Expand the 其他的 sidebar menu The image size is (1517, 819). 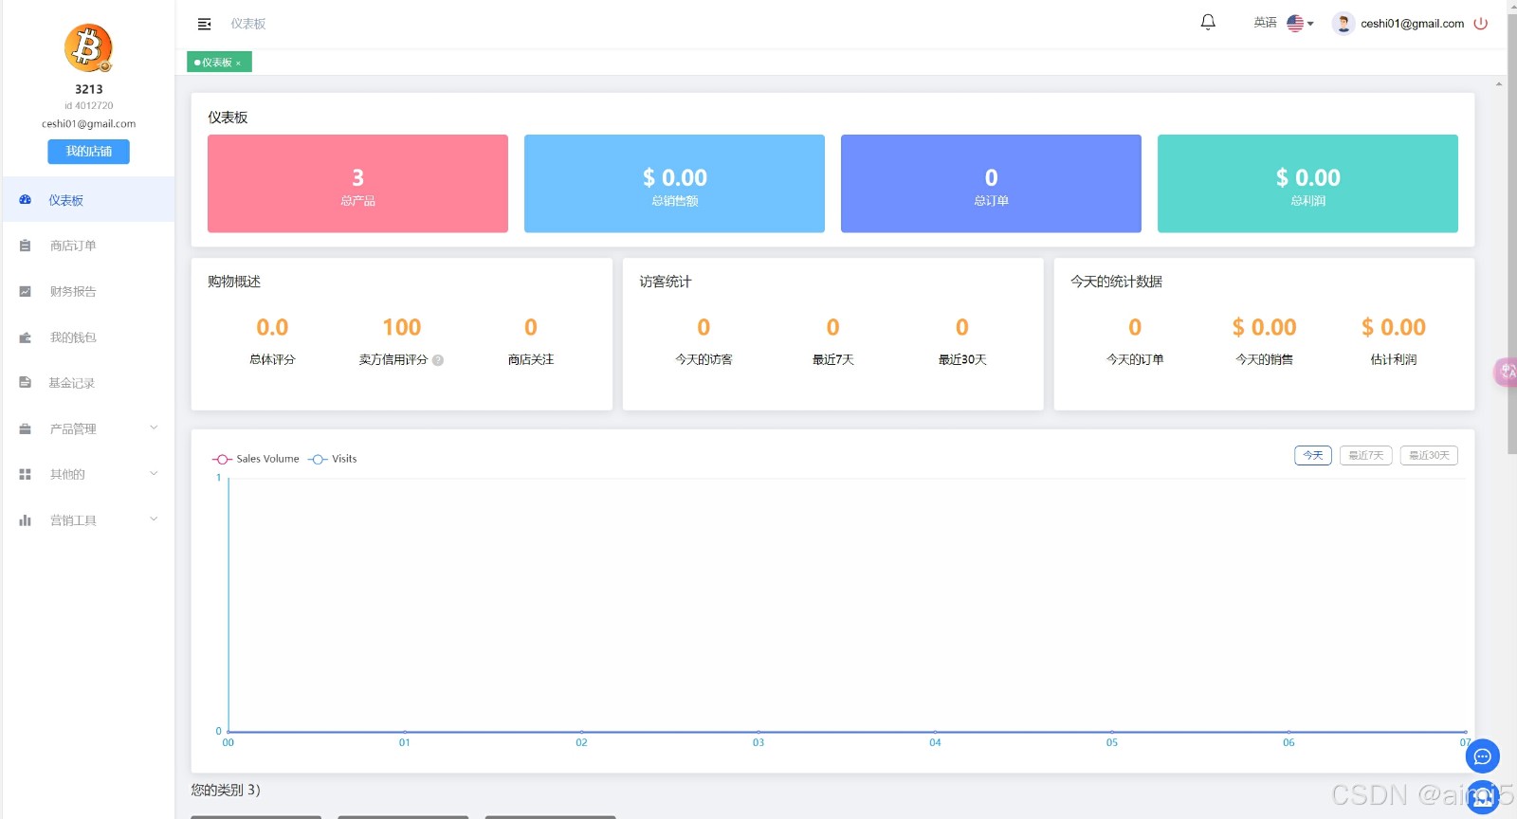click(88, 474)
